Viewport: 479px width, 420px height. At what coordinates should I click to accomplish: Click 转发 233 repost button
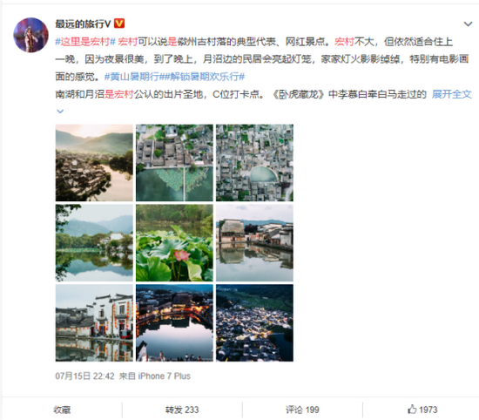click(182, 410)
